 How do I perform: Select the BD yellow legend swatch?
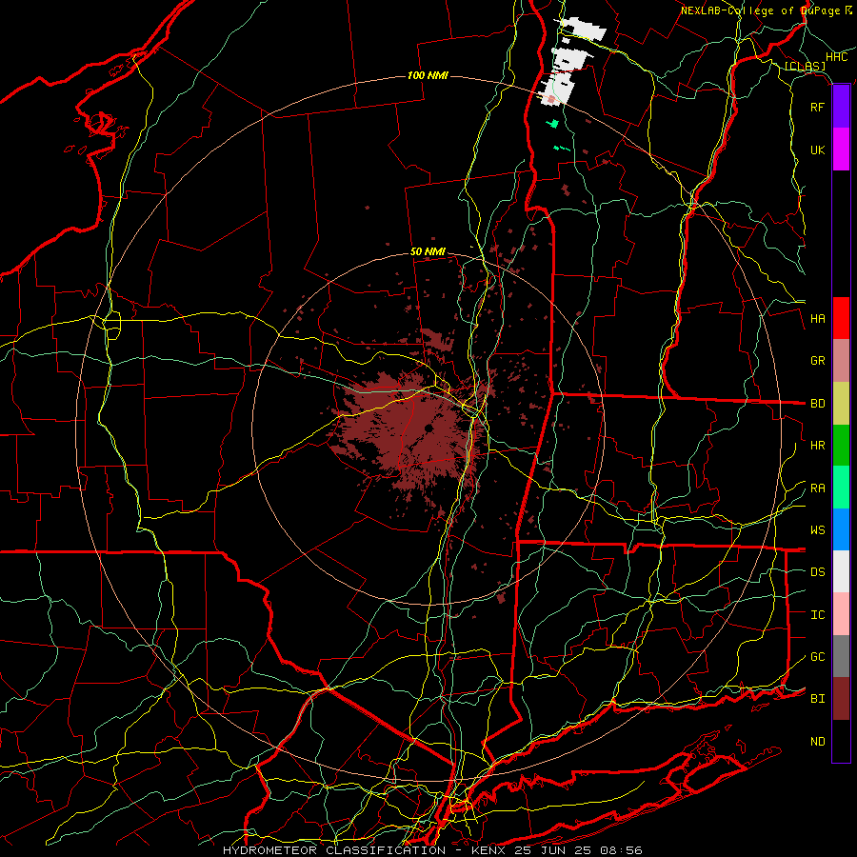click(841, 404)
